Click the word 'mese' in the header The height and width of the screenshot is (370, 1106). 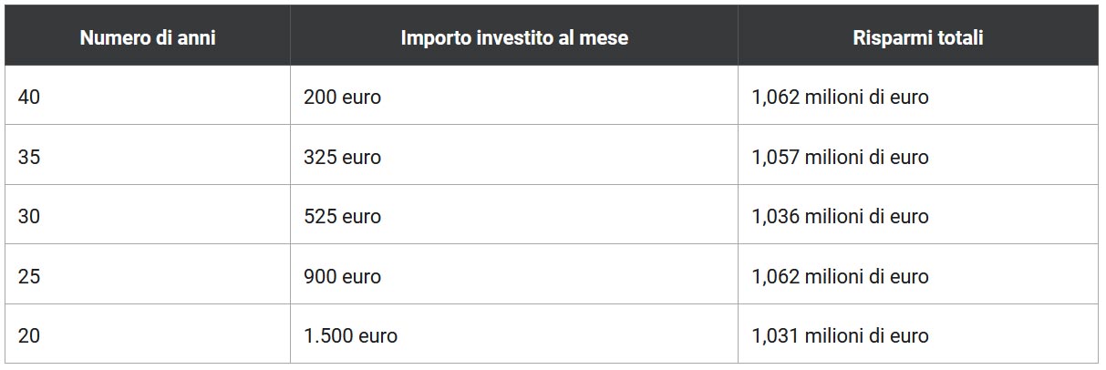604,38
